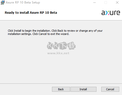
Task: Click the "Ready to install Axure RP 10 Beta" heading
Action: 31,13
